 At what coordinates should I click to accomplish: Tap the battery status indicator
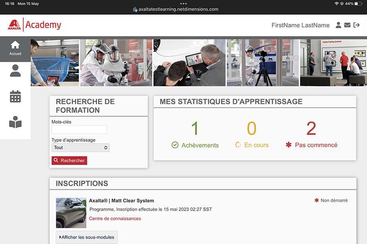[x=358, y=4]
